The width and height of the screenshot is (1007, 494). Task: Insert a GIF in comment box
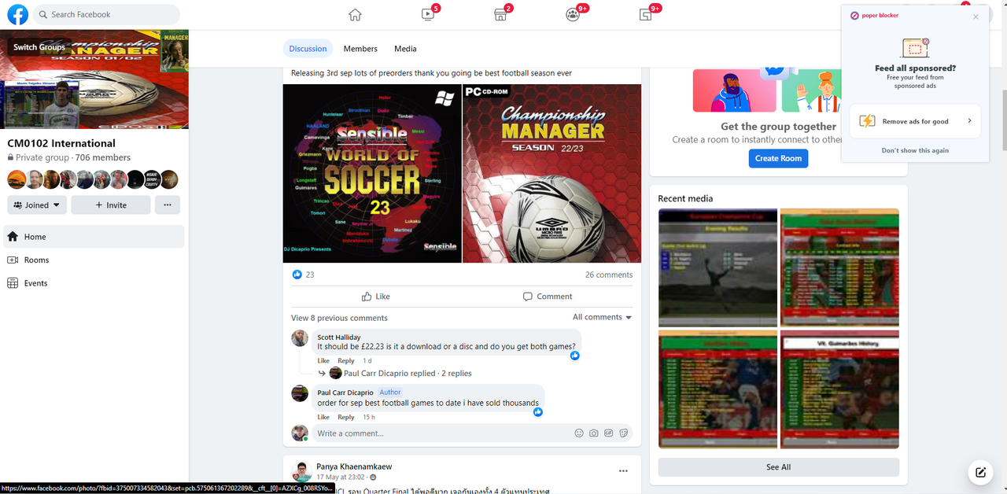609,433
